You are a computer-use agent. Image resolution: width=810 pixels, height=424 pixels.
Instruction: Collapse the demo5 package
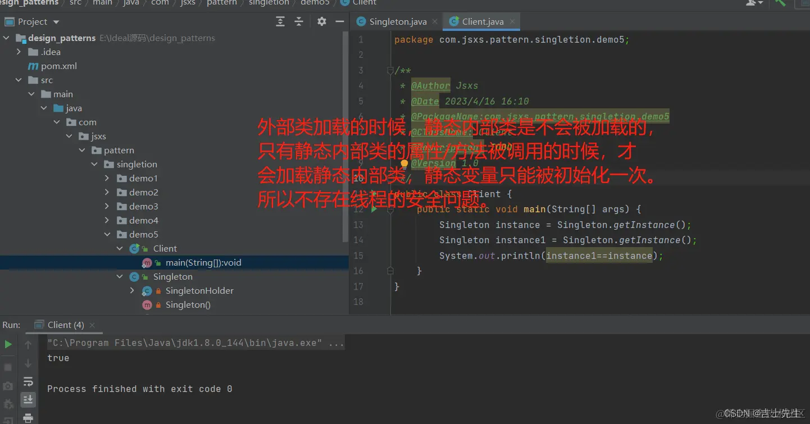(x=107, y=234)
